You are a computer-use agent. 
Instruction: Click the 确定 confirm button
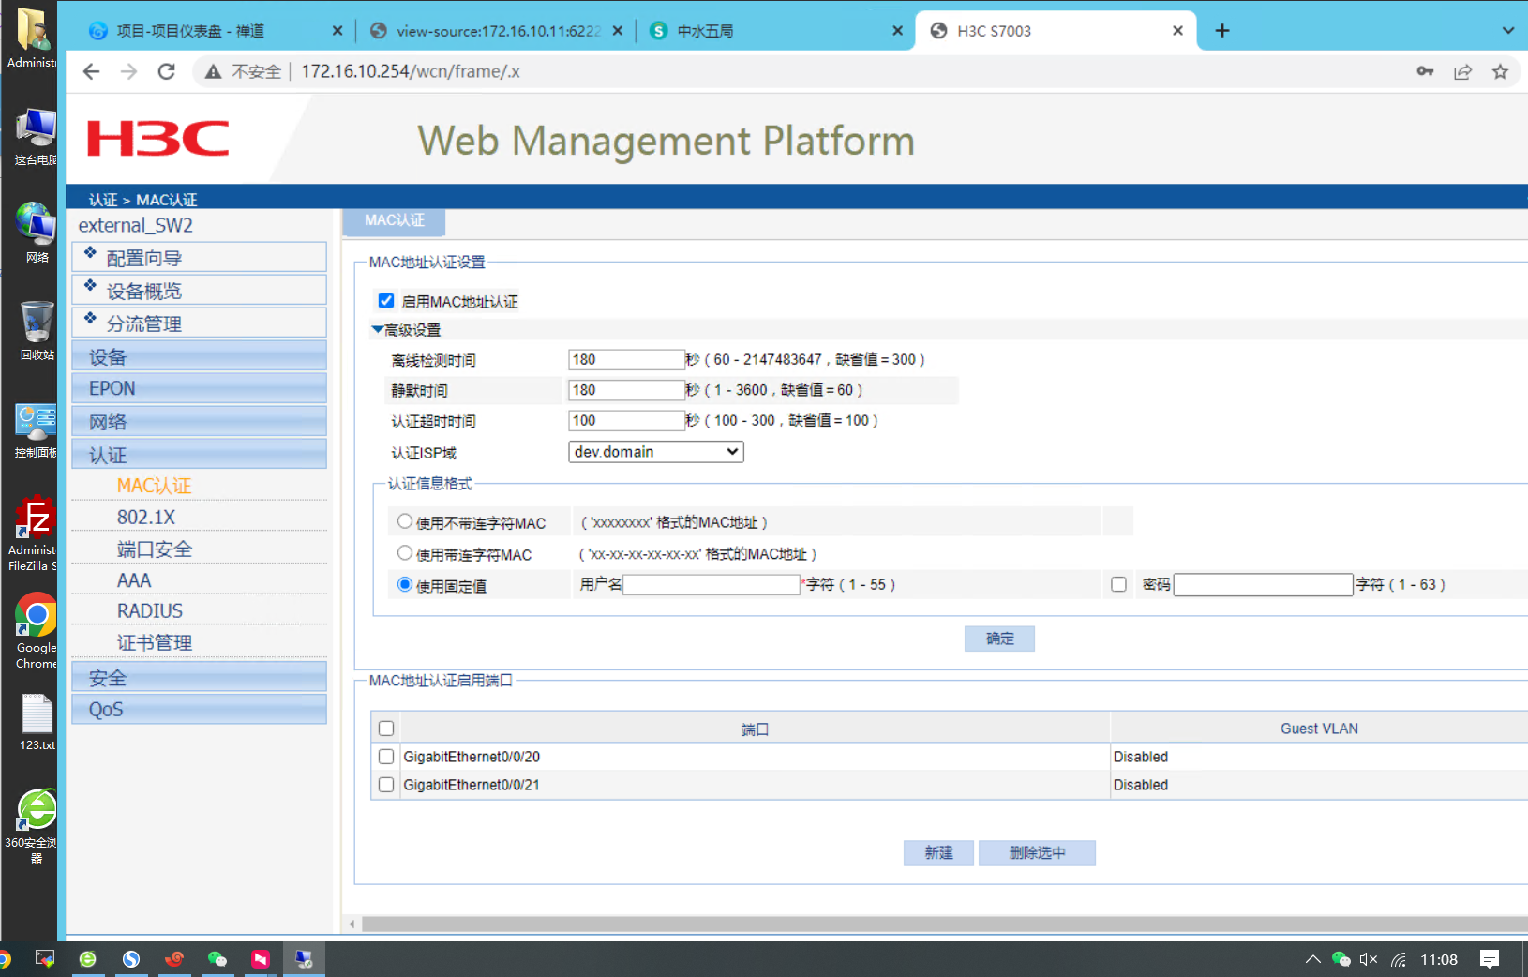tap(999, 639)
